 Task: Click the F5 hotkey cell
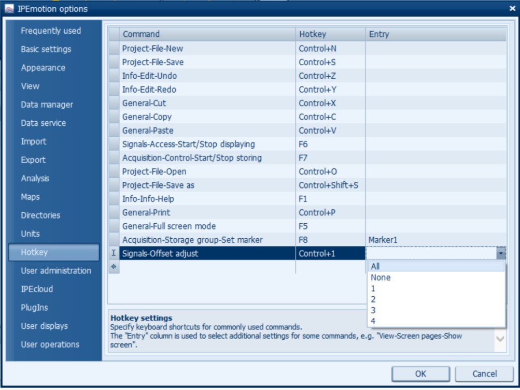click(330, 226)
